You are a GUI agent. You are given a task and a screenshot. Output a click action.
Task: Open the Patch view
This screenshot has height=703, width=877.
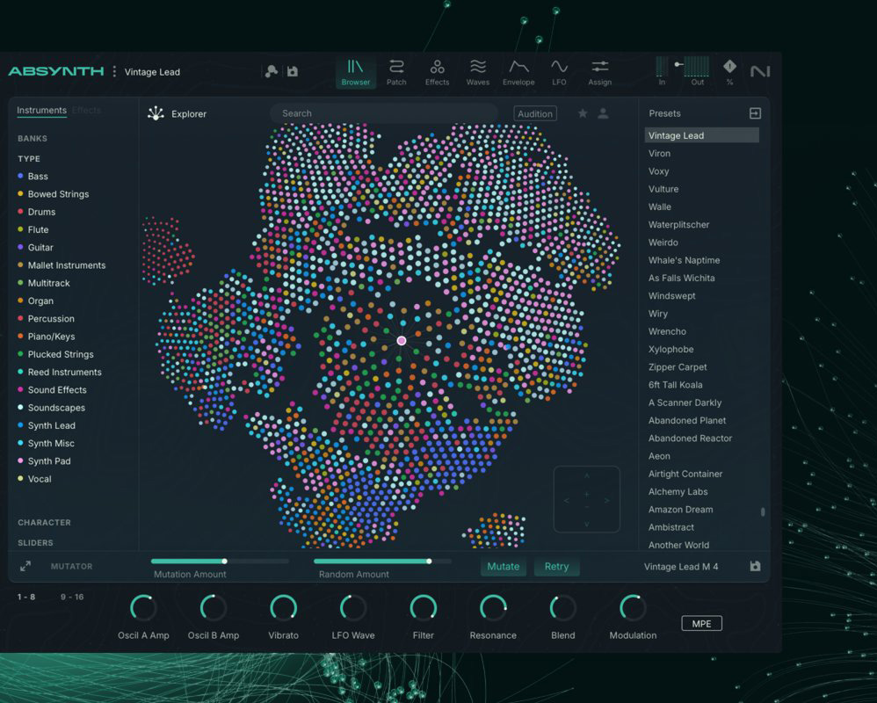396,72
